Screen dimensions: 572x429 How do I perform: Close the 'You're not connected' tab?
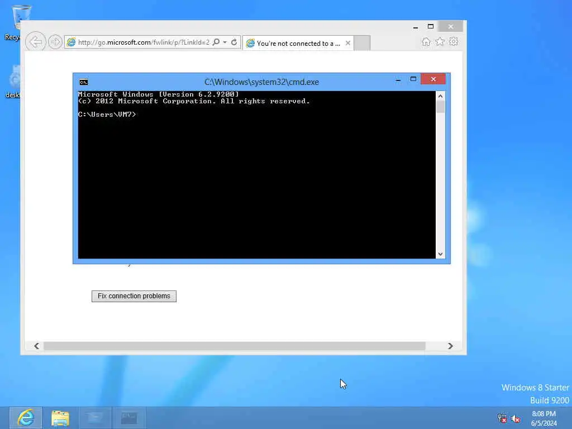click(x=347, y=43)
